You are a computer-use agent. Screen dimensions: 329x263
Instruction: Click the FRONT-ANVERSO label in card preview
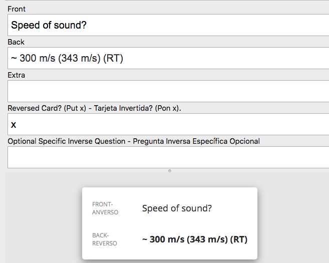tap(105, 208)
